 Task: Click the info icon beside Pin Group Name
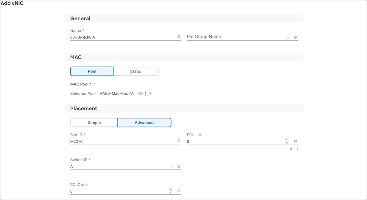click(x=295, y=37)
